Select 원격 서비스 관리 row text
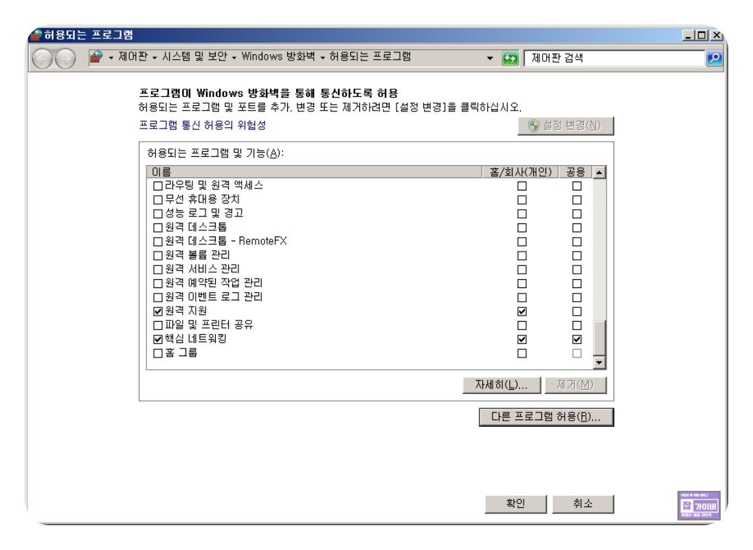The width and height of the screenshot is (753, 550). tap(202, 269)
